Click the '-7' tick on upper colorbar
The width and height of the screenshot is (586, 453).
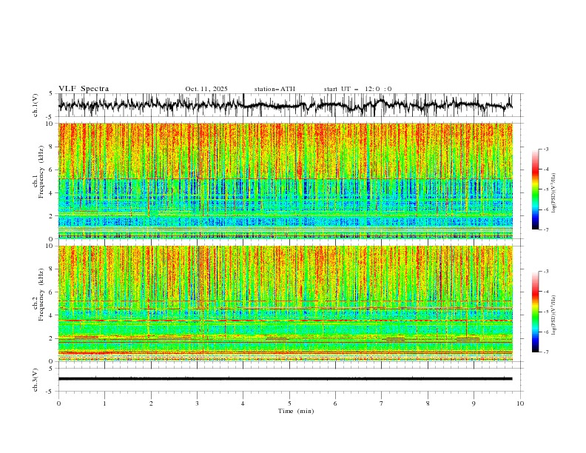[546, 229]
